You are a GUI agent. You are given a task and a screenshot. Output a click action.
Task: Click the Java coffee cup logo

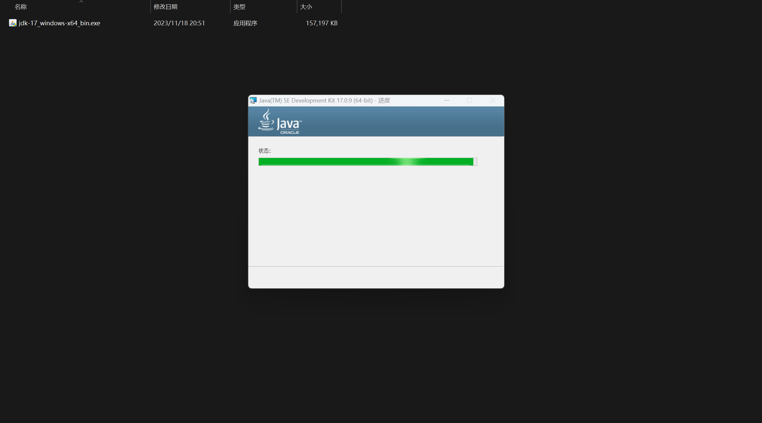pyautogui.click(x=266, y=120)
